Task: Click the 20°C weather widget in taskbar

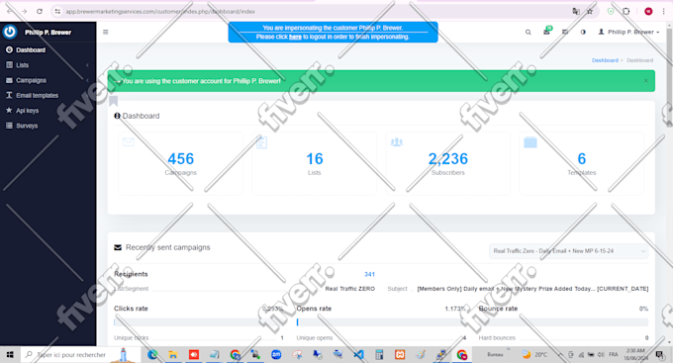Action: click(x=534, y=354)
